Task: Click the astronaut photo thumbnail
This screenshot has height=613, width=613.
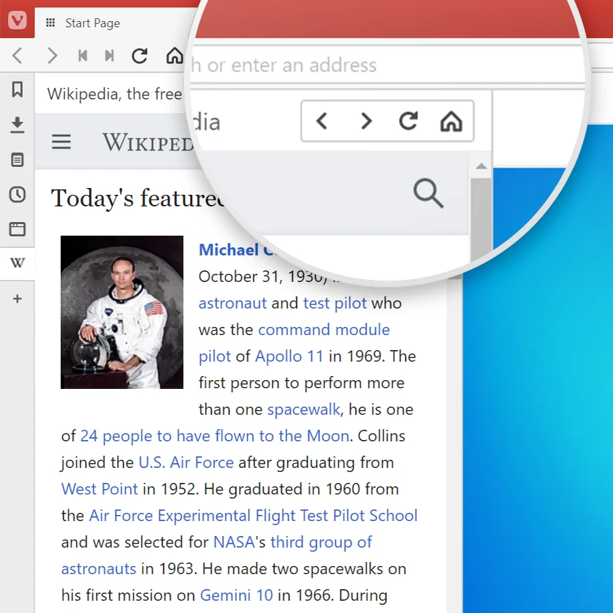Action: pos(122,312)
